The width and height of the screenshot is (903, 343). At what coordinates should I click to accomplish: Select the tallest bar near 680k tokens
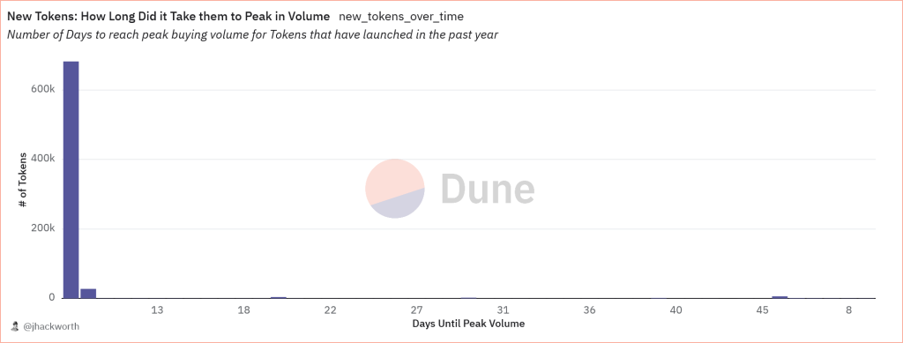pos(71,180)
